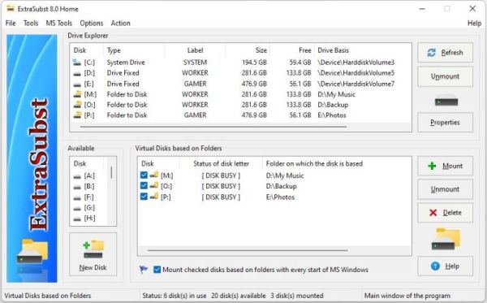Screen dimensions: 487x303
Task: Open the MS Tools menu
Action: pos(58,23)
